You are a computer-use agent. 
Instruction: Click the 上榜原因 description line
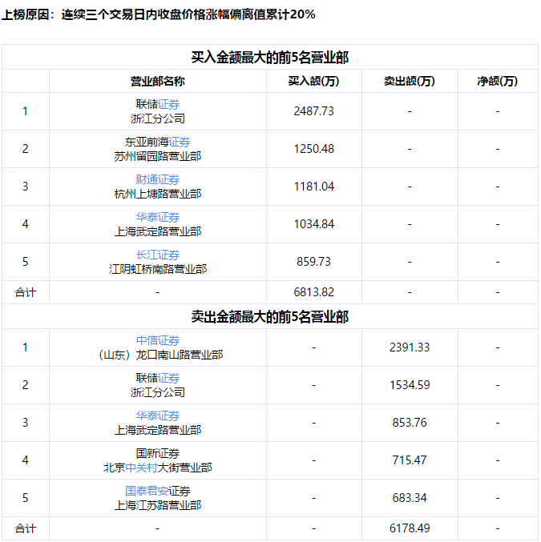click(x=159, y=14)
